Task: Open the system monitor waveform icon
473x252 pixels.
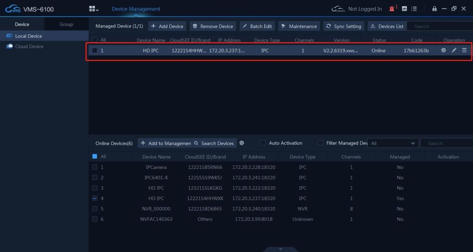Action: pyautogui.click(x=404, y=9)
